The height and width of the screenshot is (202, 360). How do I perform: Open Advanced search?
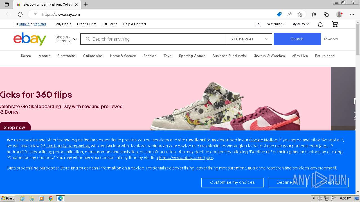tap(330, 39)
